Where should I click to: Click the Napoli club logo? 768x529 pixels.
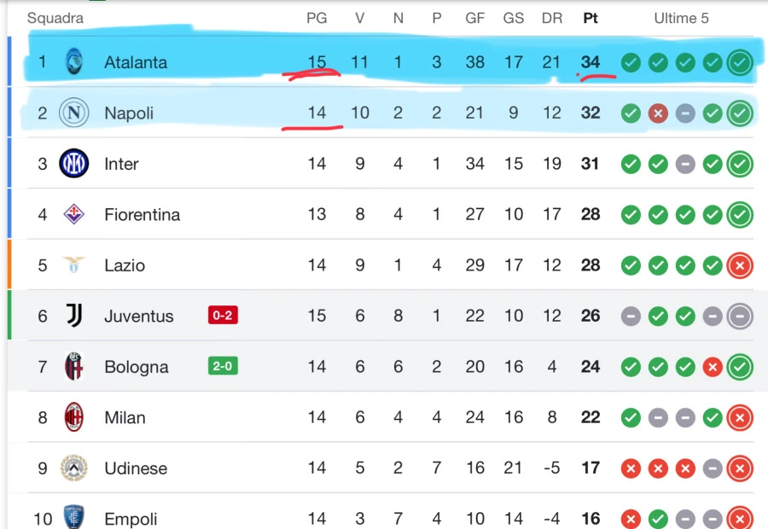pyautogui.click(x=74, y=113)
